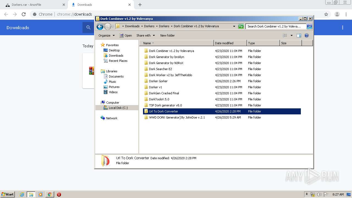Expand the address bar history dropdown
The image size is (352, 198).
pos(234,26)
